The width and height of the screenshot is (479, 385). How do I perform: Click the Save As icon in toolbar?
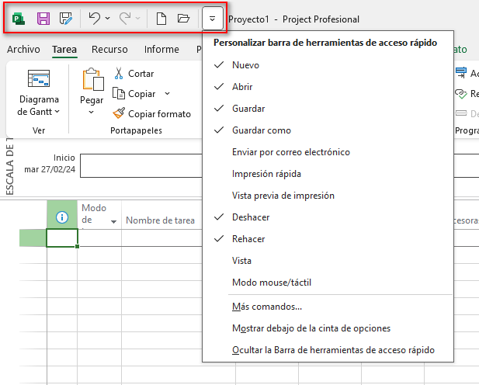(66, 18)
